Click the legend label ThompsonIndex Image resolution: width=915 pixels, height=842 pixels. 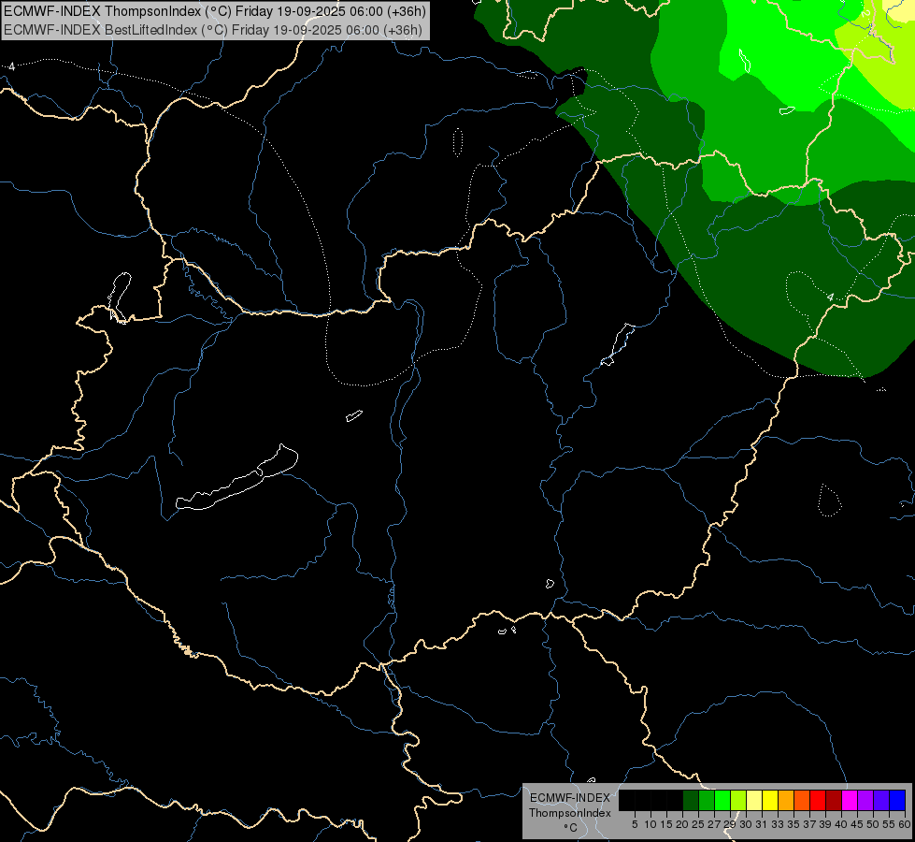pos(570,813)
